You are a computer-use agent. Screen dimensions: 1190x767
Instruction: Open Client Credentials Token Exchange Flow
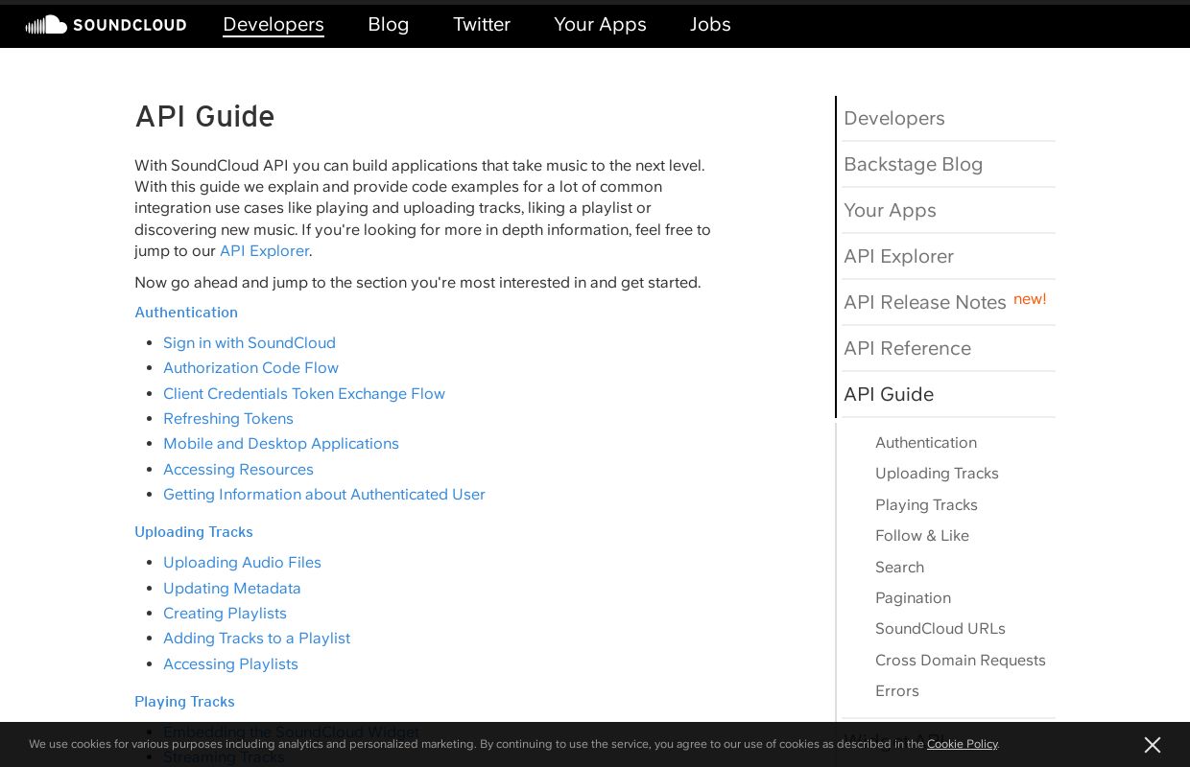[304, 394]
